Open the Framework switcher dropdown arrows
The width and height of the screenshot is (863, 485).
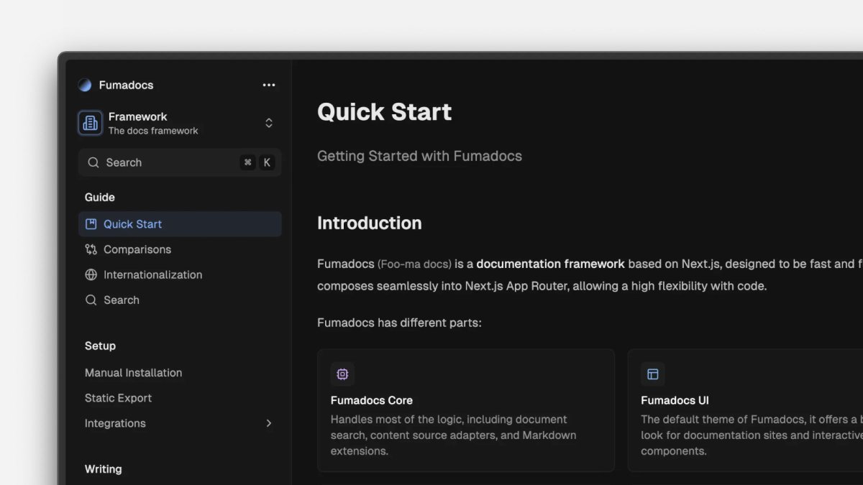tap(269, 123)
